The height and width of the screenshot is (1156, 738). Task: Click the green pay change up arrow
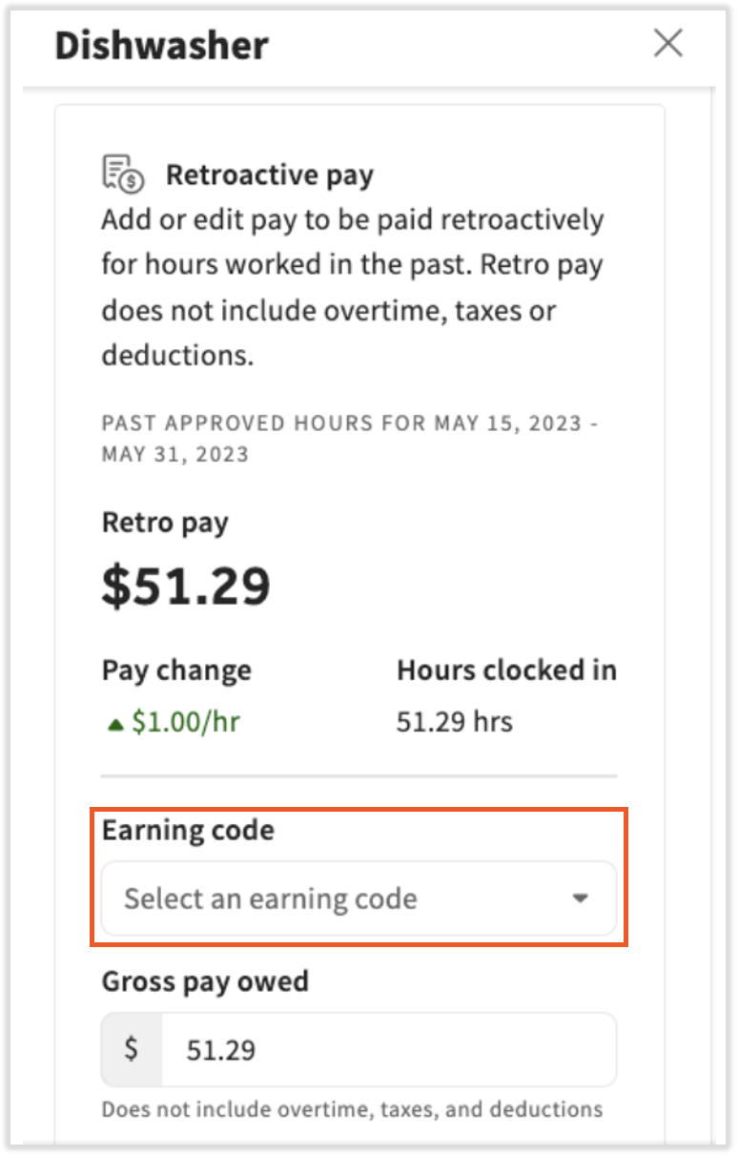coord(115,724)
